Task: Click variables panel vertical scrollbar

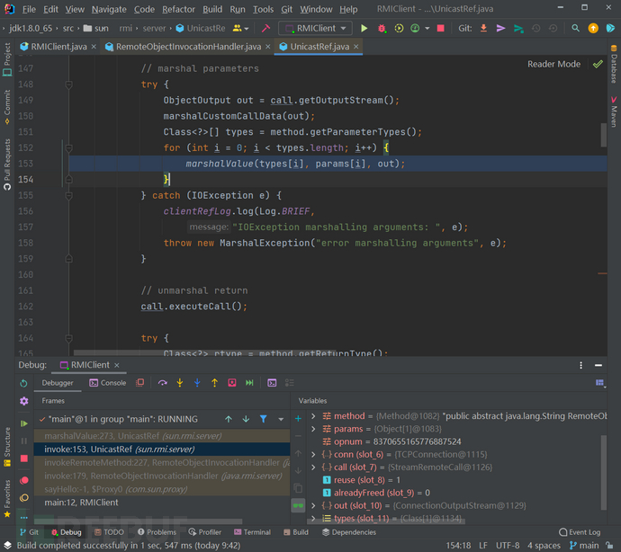Action: (604, 473)
